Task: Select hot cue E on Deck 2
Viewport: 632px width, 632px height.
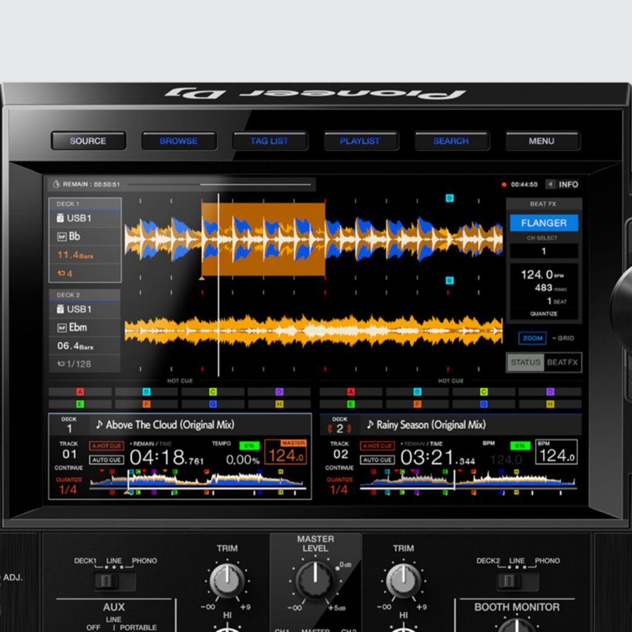Action: 350,404
